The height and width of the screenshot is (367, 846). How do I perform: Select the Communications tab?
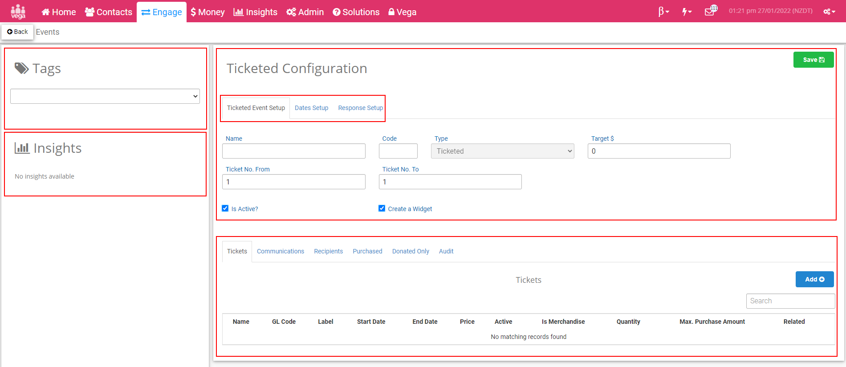pyautogui.click(x=281, y=251)
